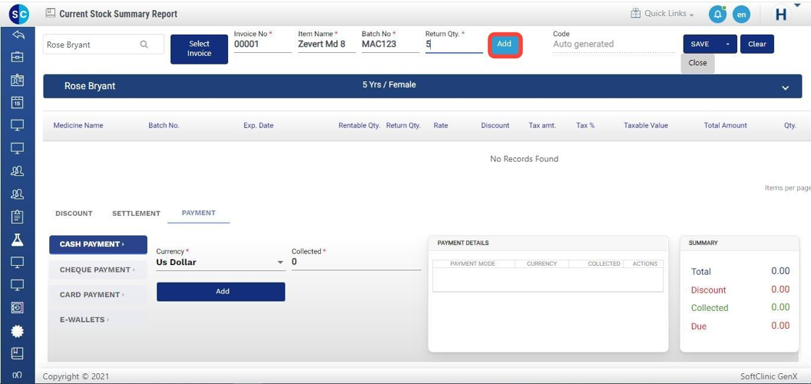Click the laboratory flask icon in sidebar
Screen dimensions: 811x384
(x=18, y=240)
